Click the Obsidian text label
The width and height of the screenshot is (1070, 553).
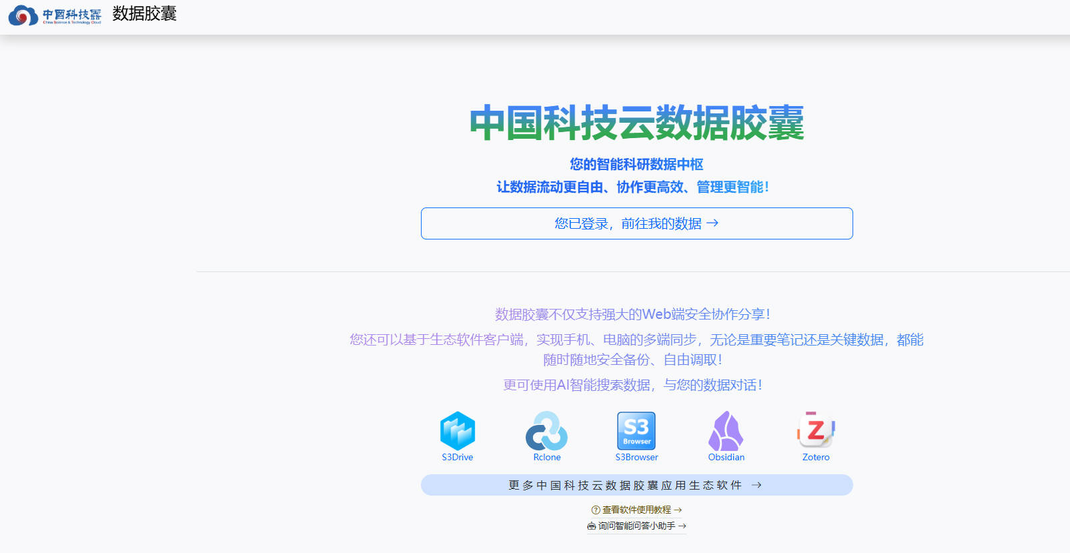click(726, 458)
